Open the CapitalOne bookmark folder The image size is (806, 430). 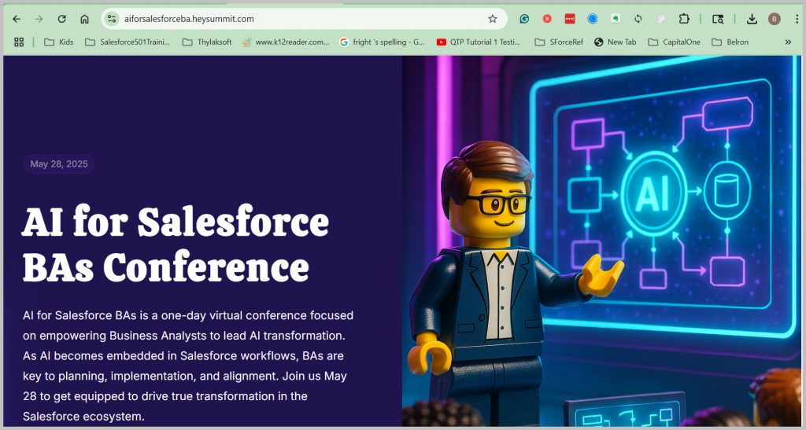click(674, 42)
